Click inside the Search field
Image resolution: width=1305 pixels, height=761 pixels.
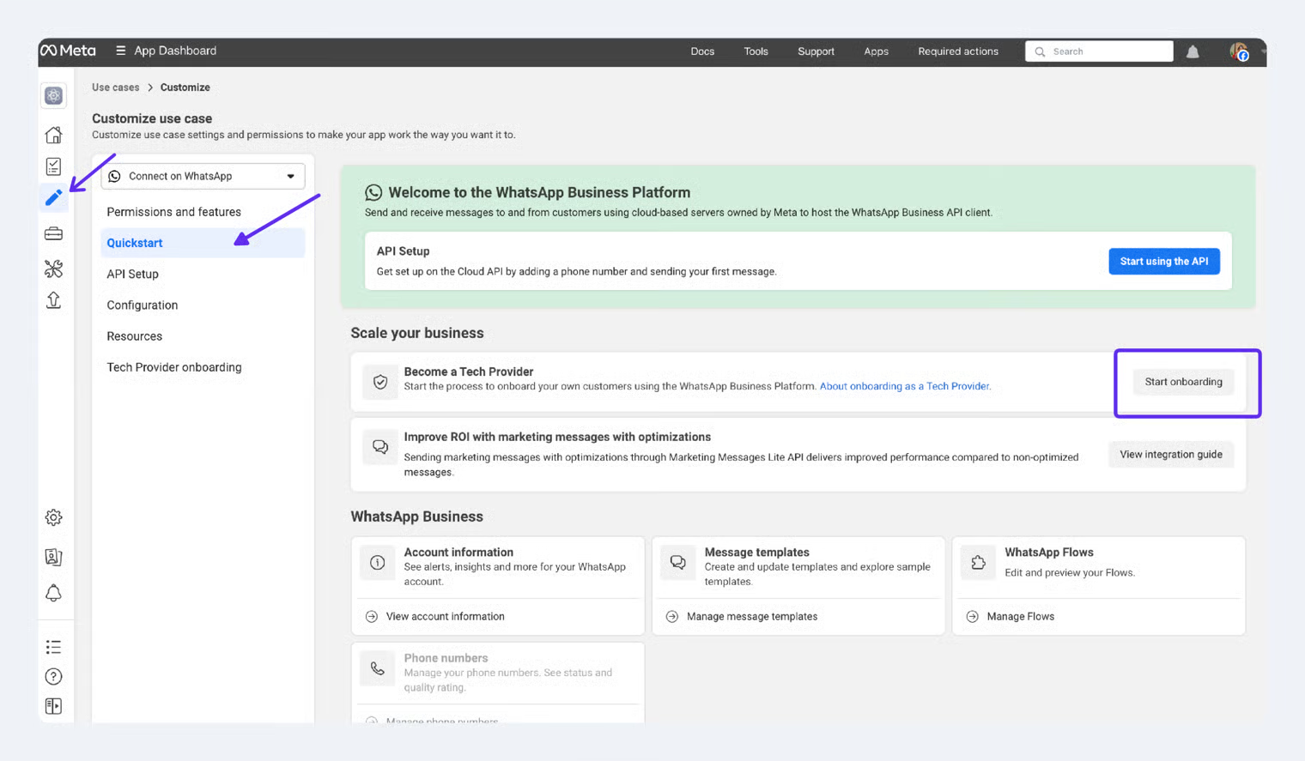tap(1108, 51)
